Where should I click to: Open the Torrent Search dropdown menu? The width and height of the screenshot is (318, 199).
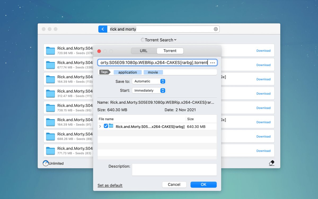(x=159, y=40)
